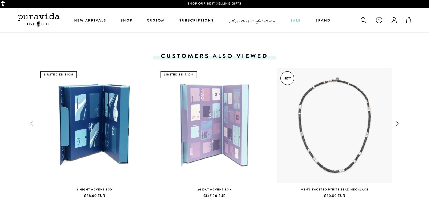Advance the carousel with the right arrow

[397, 124]
